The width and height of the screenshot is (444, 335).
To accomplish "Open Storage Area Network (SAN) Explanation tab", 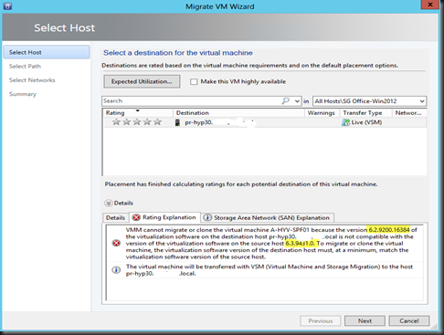I will [x=268, y=217].
